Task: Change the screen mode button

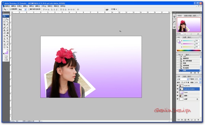Action: tap(6, 59)
